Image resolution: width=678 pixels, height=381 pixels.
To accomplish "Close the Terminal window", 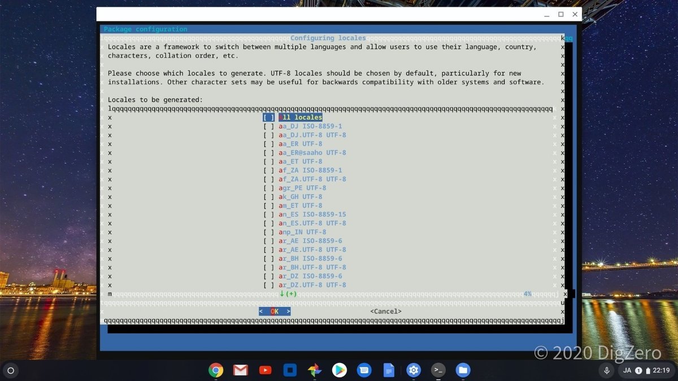I will (575, 14).
